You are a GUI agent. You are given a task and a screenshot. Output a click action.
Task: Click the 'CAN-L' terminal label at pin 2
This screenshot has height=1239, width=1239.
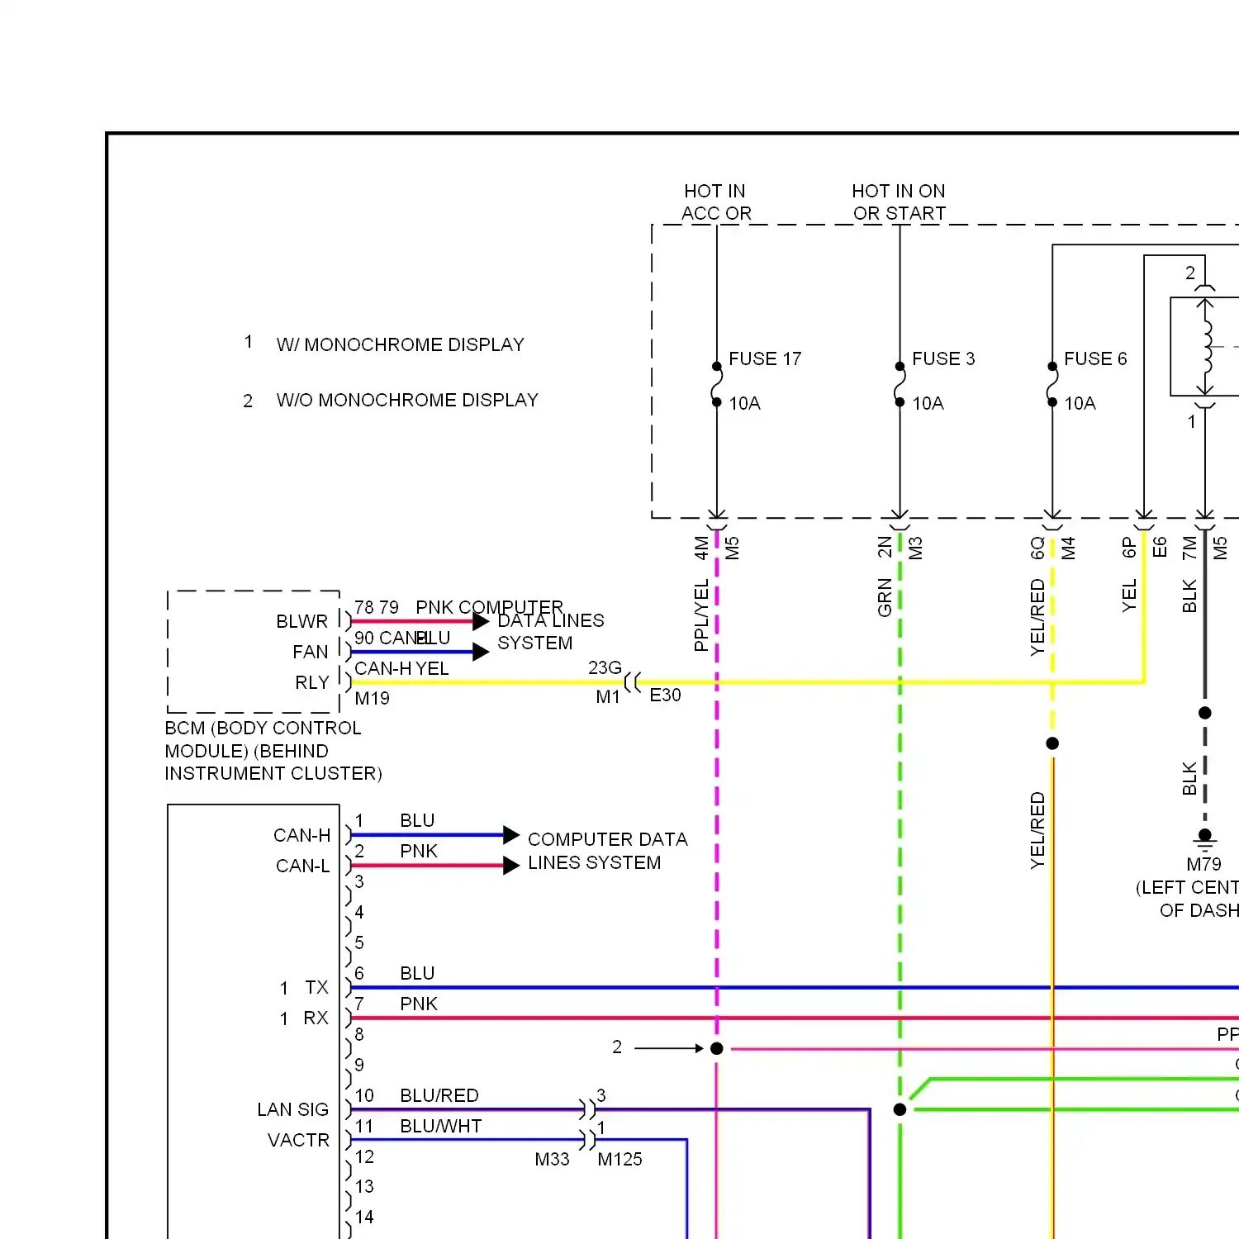pos(302,866)
